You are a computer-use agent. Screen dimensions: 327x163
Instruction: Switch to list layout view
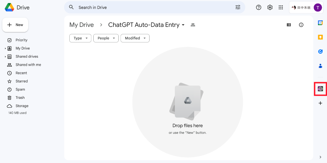pos(289,25)
